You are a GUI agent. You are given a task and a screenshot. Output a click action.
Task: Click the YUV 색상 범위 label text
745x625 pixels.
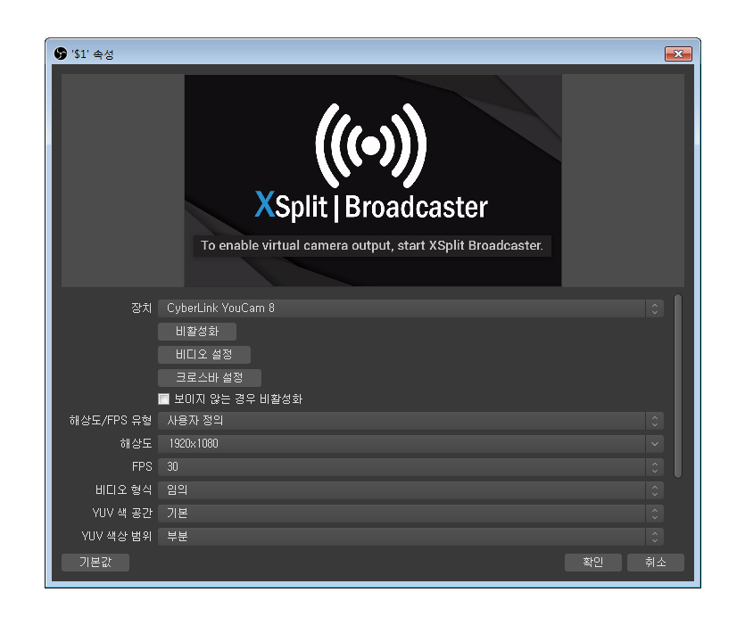point(116,536)
